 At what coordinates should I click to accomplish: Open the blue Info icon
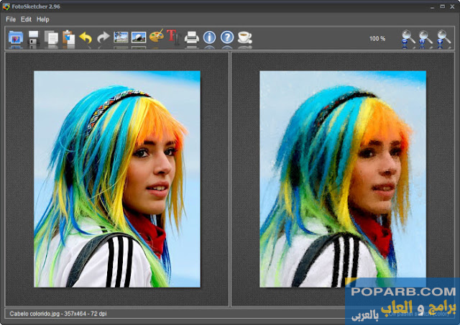pyautogui.click(x=209, y=37)
